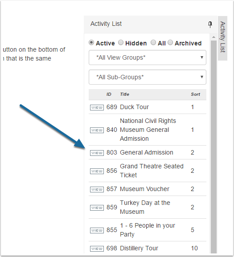Click the vertical Activity List side tab
The width and height of the screenshot is (234, 257).
tap(222, 38)
